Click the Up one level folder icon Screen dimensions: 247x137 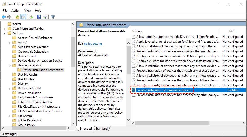coord(17,17)
